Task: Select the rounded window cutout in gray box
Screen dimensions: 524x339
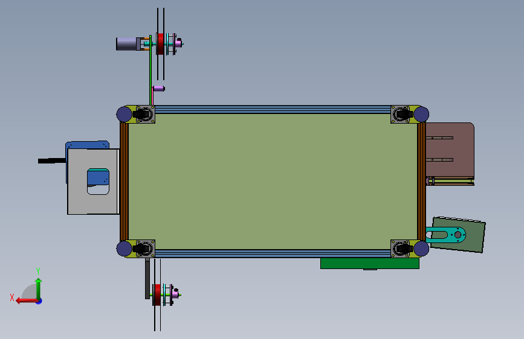Action: point(98,181)
